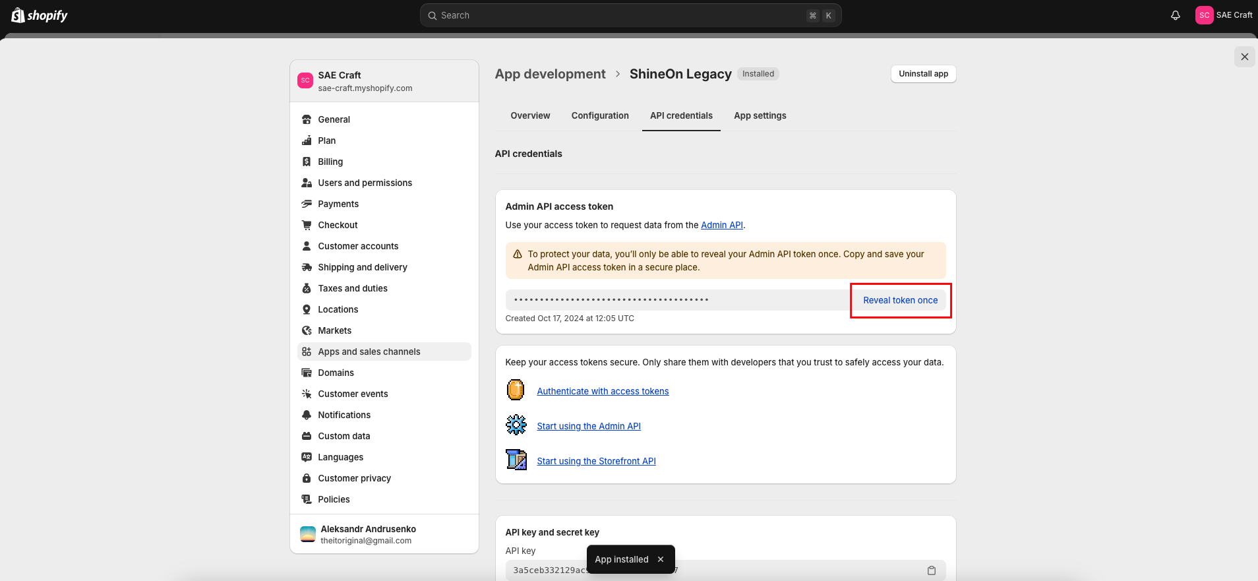Click the Policies icon

tap(307, 499)
